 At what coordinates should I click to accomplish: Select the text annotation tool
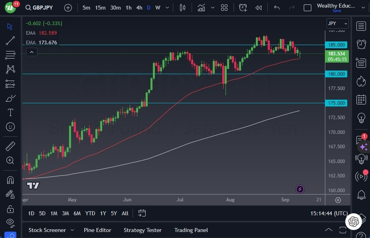point(10,112)
